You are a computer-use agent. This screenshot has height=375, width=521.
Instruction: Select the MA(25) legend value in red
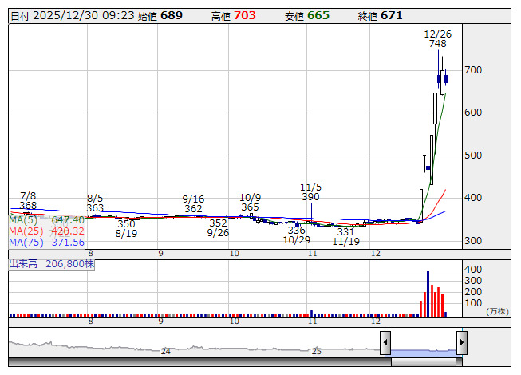click(68, 231)
